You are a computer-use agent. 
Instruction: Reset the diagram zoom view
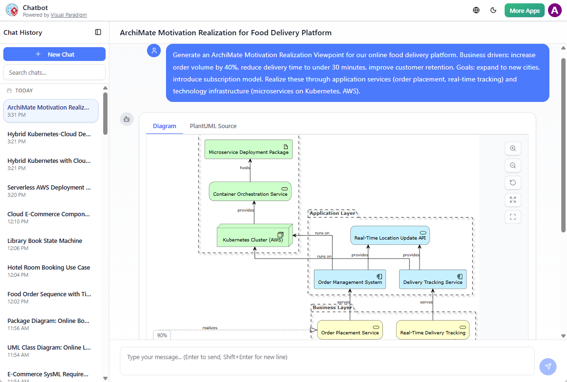[x=513, y=183]
